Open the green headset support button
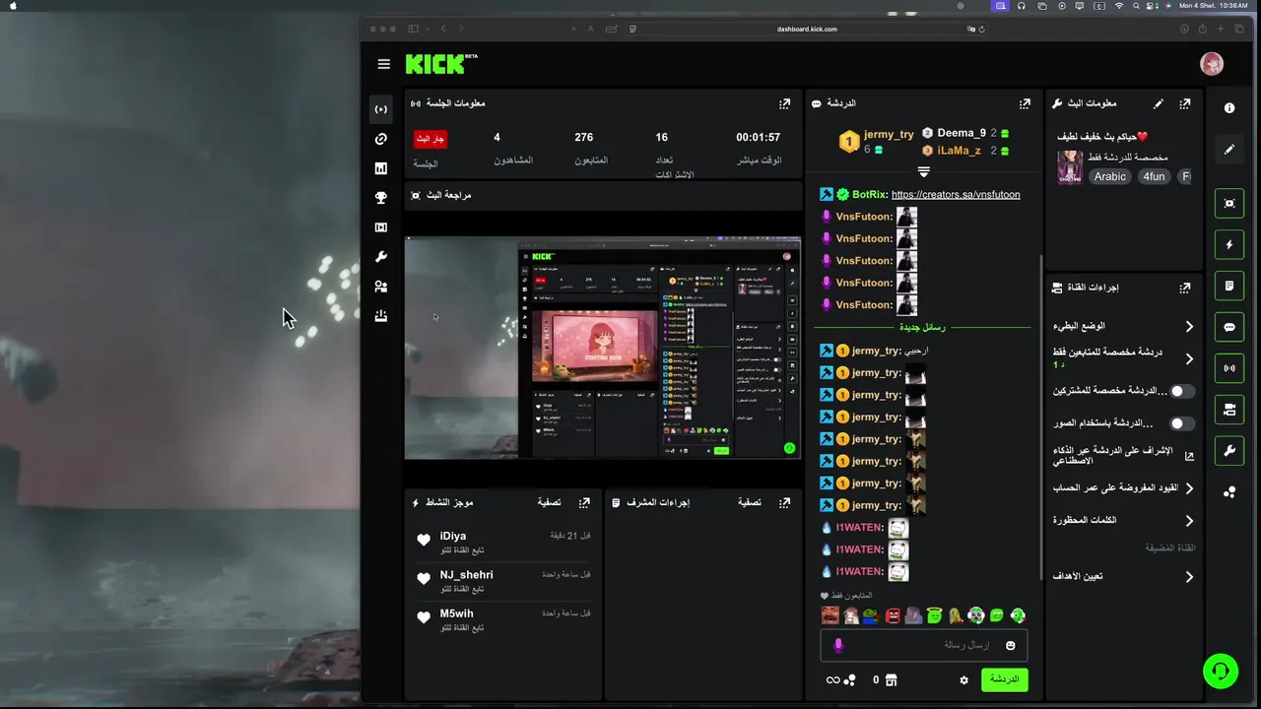Screen dimensions: 1261x709 (x=1221, y=672)
